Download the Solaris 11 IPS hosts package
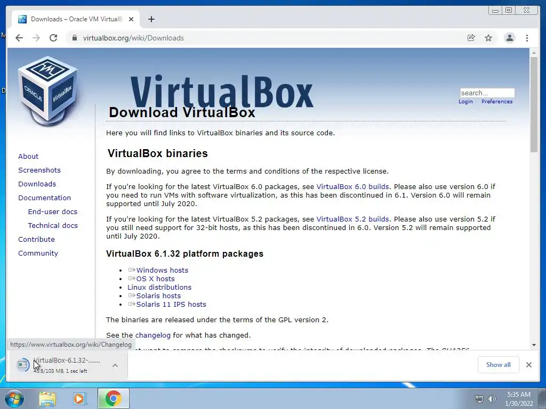This screenshot has width=546, height=409. (x=171, y=304)
